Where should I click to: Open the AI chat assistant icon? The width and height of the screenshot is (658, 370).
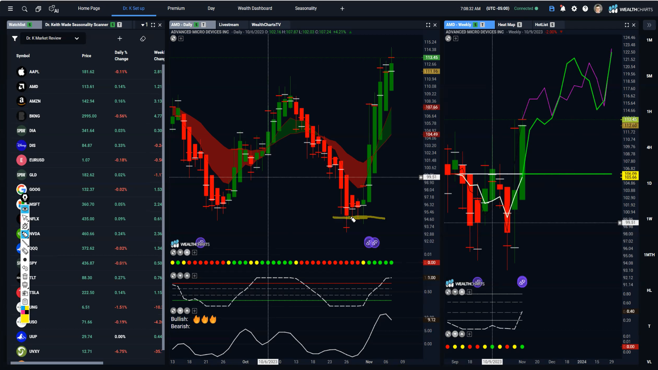tap(53, 9)
